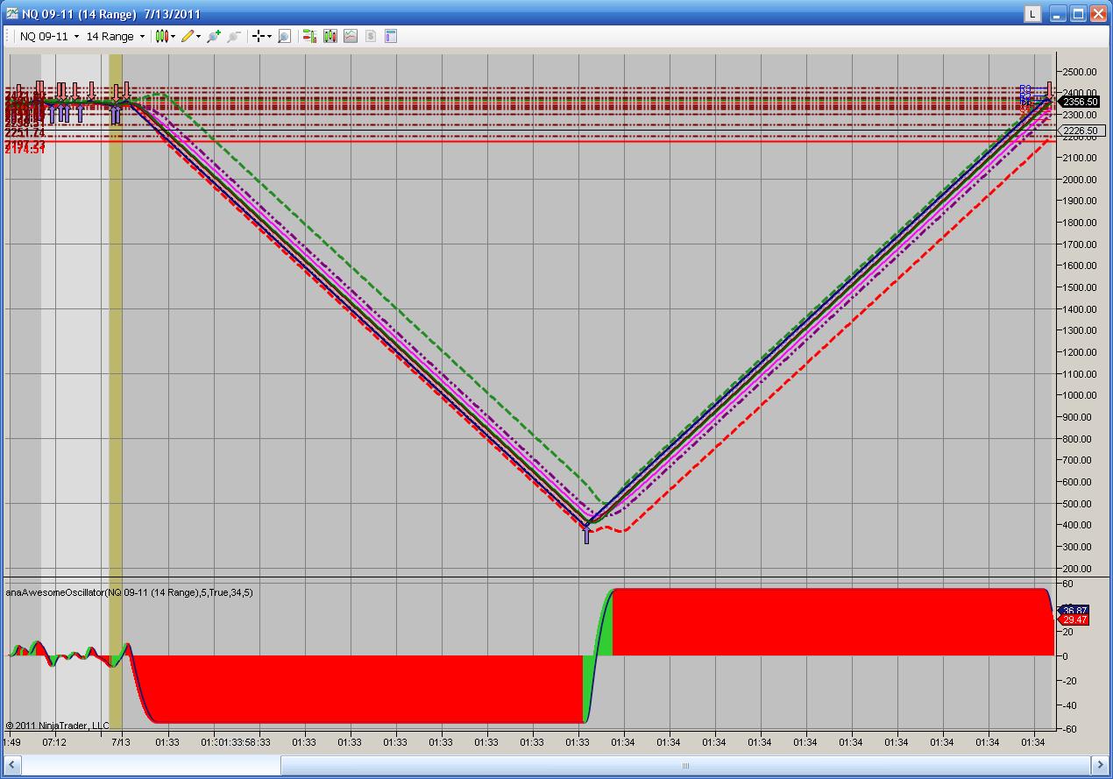The width and height of the screenshot is (1113, 779).
Task: Toggle the L link button in title bar
Action: point(1034,13)
